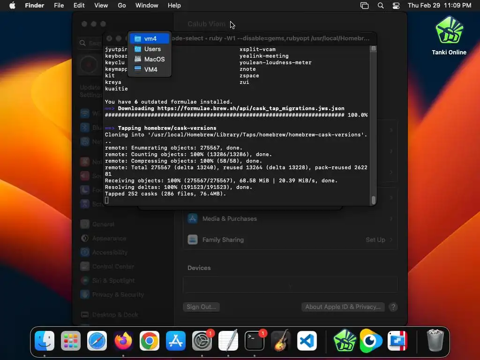Image resolution: width=480 pixels, height=360 pixels.
Task: Open the remote desktop app in Dock
Action: coord(397,341)
